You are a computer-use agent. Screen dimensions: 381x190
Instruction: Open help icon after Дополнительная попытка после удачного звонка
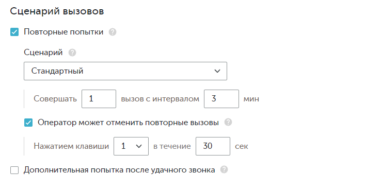coord(224,169)
